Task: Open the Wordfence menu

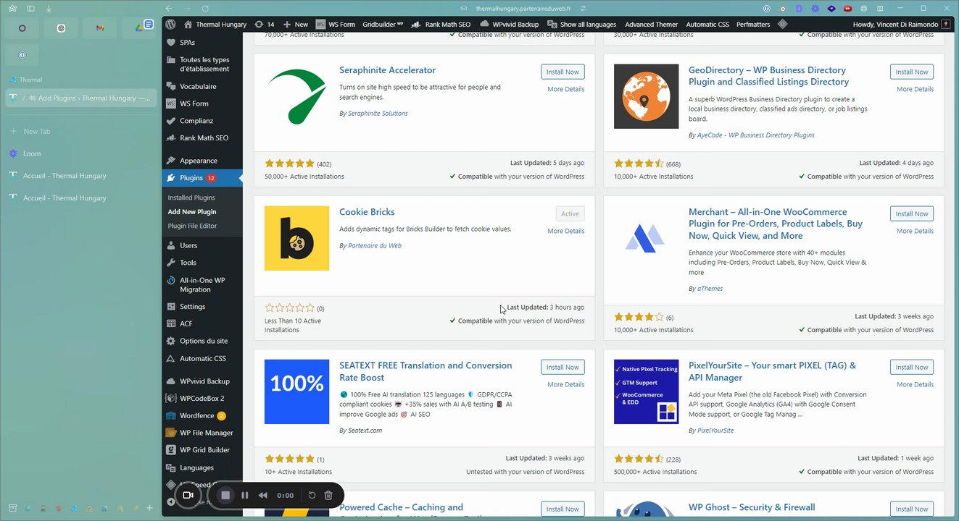Action: 202,415
